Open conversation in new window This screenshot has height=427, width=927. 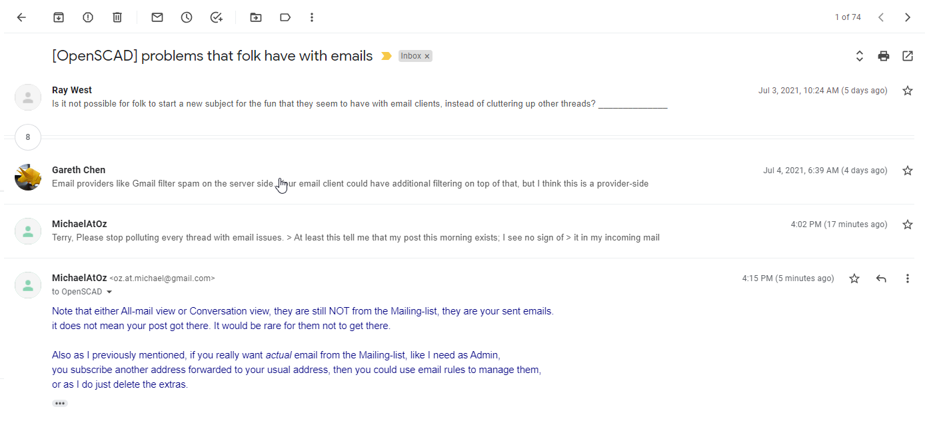(908, 56)
